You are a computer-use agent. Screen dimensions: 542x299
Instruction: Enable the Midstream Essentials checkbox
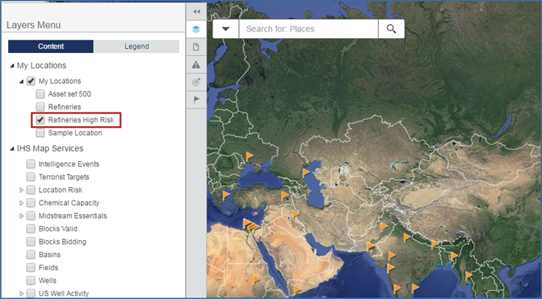pyautogui.click(x=31, y=216)
